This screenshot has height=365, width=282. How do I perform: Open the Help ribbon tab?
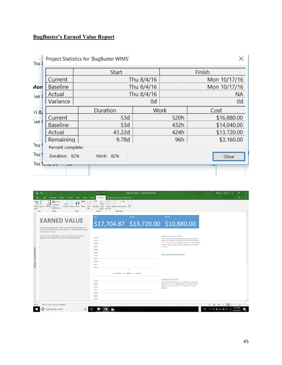[x=85, y=198]
